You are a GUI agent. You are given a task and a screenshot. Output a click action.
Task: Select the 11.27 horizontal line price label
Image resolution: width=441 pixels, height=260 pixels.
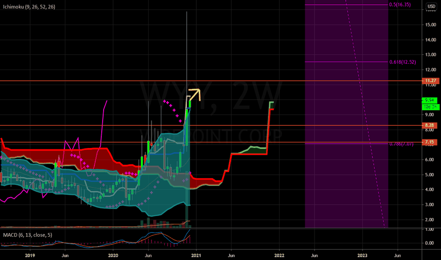[x=430, y=81]
